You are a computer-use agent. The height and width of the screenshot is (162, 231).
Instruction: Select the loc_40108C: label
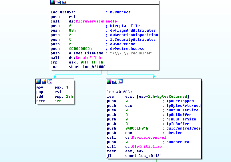120,92
